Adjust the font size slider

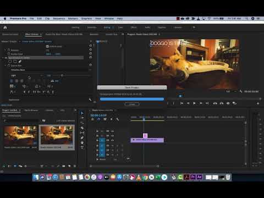pos(62,75)
